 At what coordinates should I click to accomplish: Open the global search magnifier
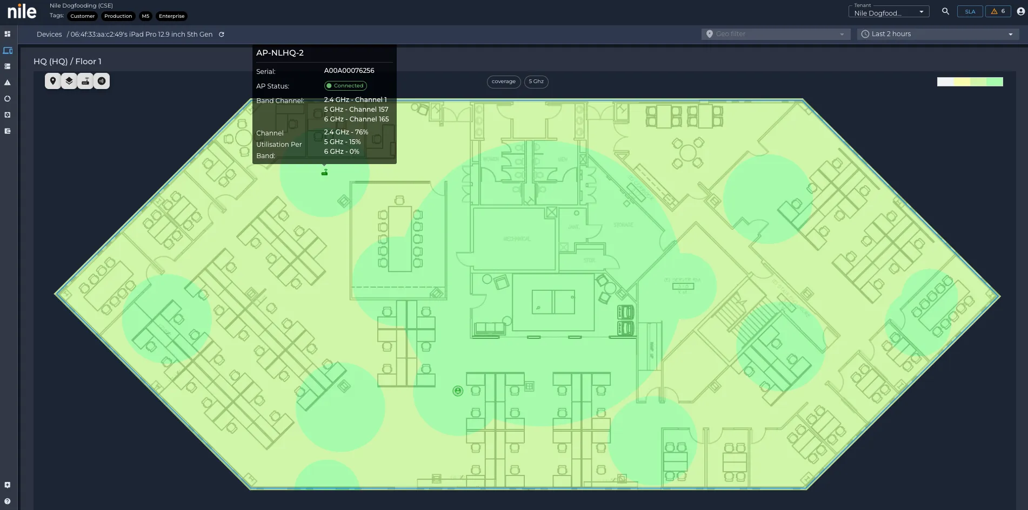(945, 11)
